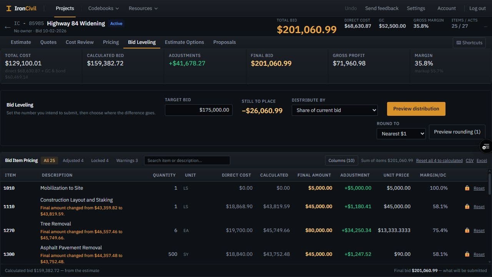Click the Target Bid input field

[x=199, y=110]
